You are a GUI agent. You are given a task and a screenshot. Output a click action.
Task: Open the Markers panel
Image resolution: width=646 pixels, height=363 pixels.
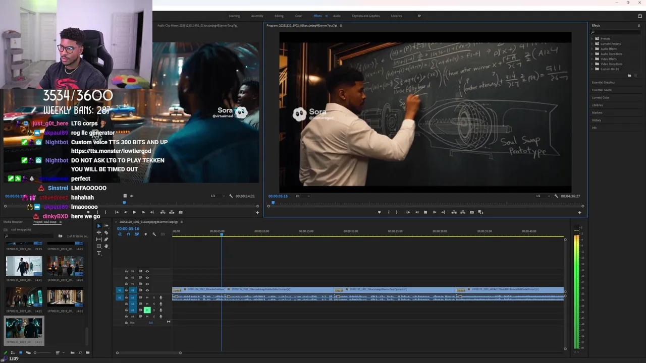[x=597, y=112]
